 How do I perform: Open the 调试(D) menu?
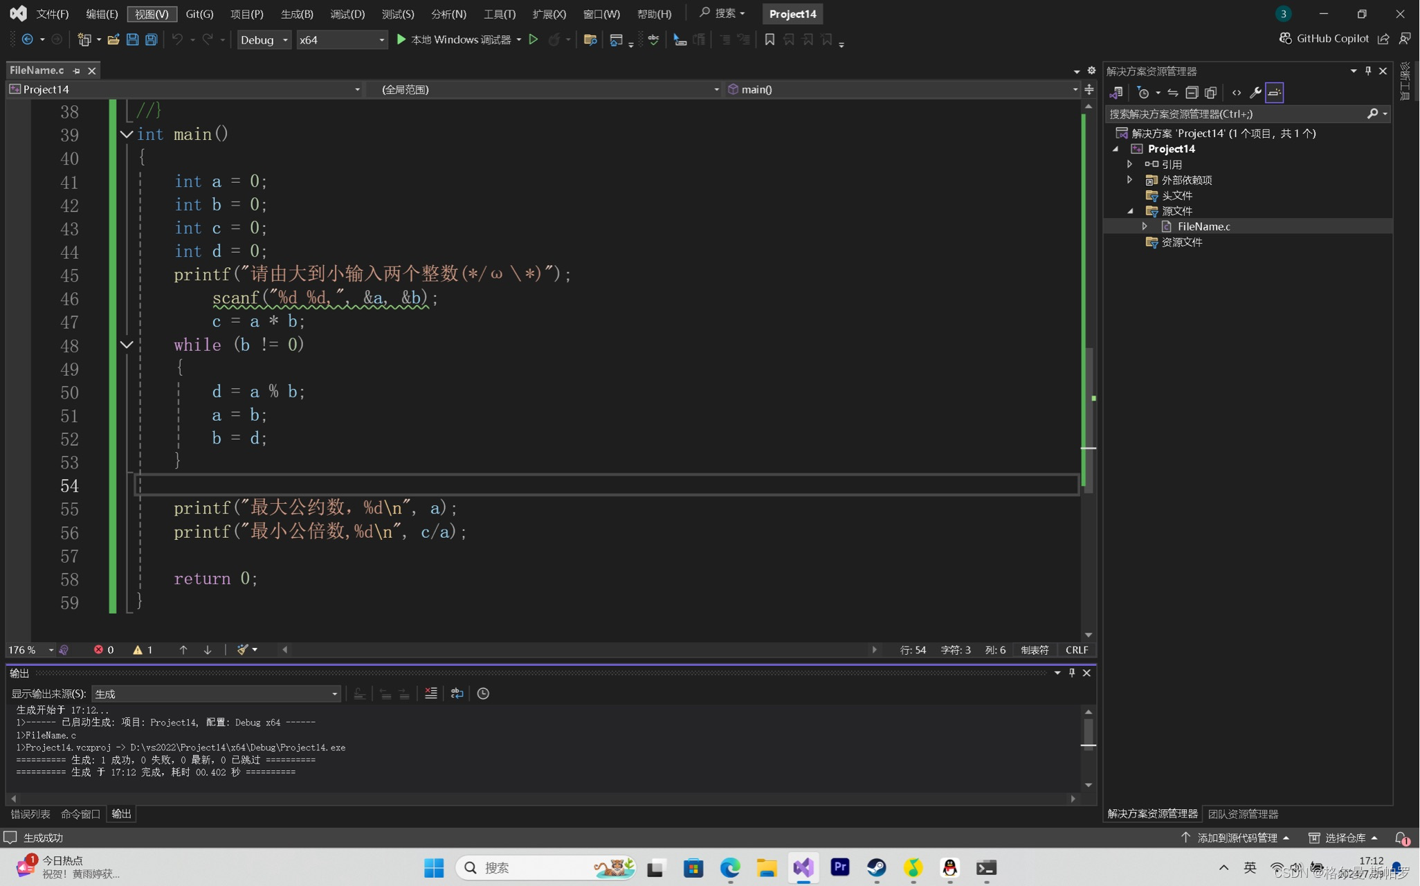point(347,14)
